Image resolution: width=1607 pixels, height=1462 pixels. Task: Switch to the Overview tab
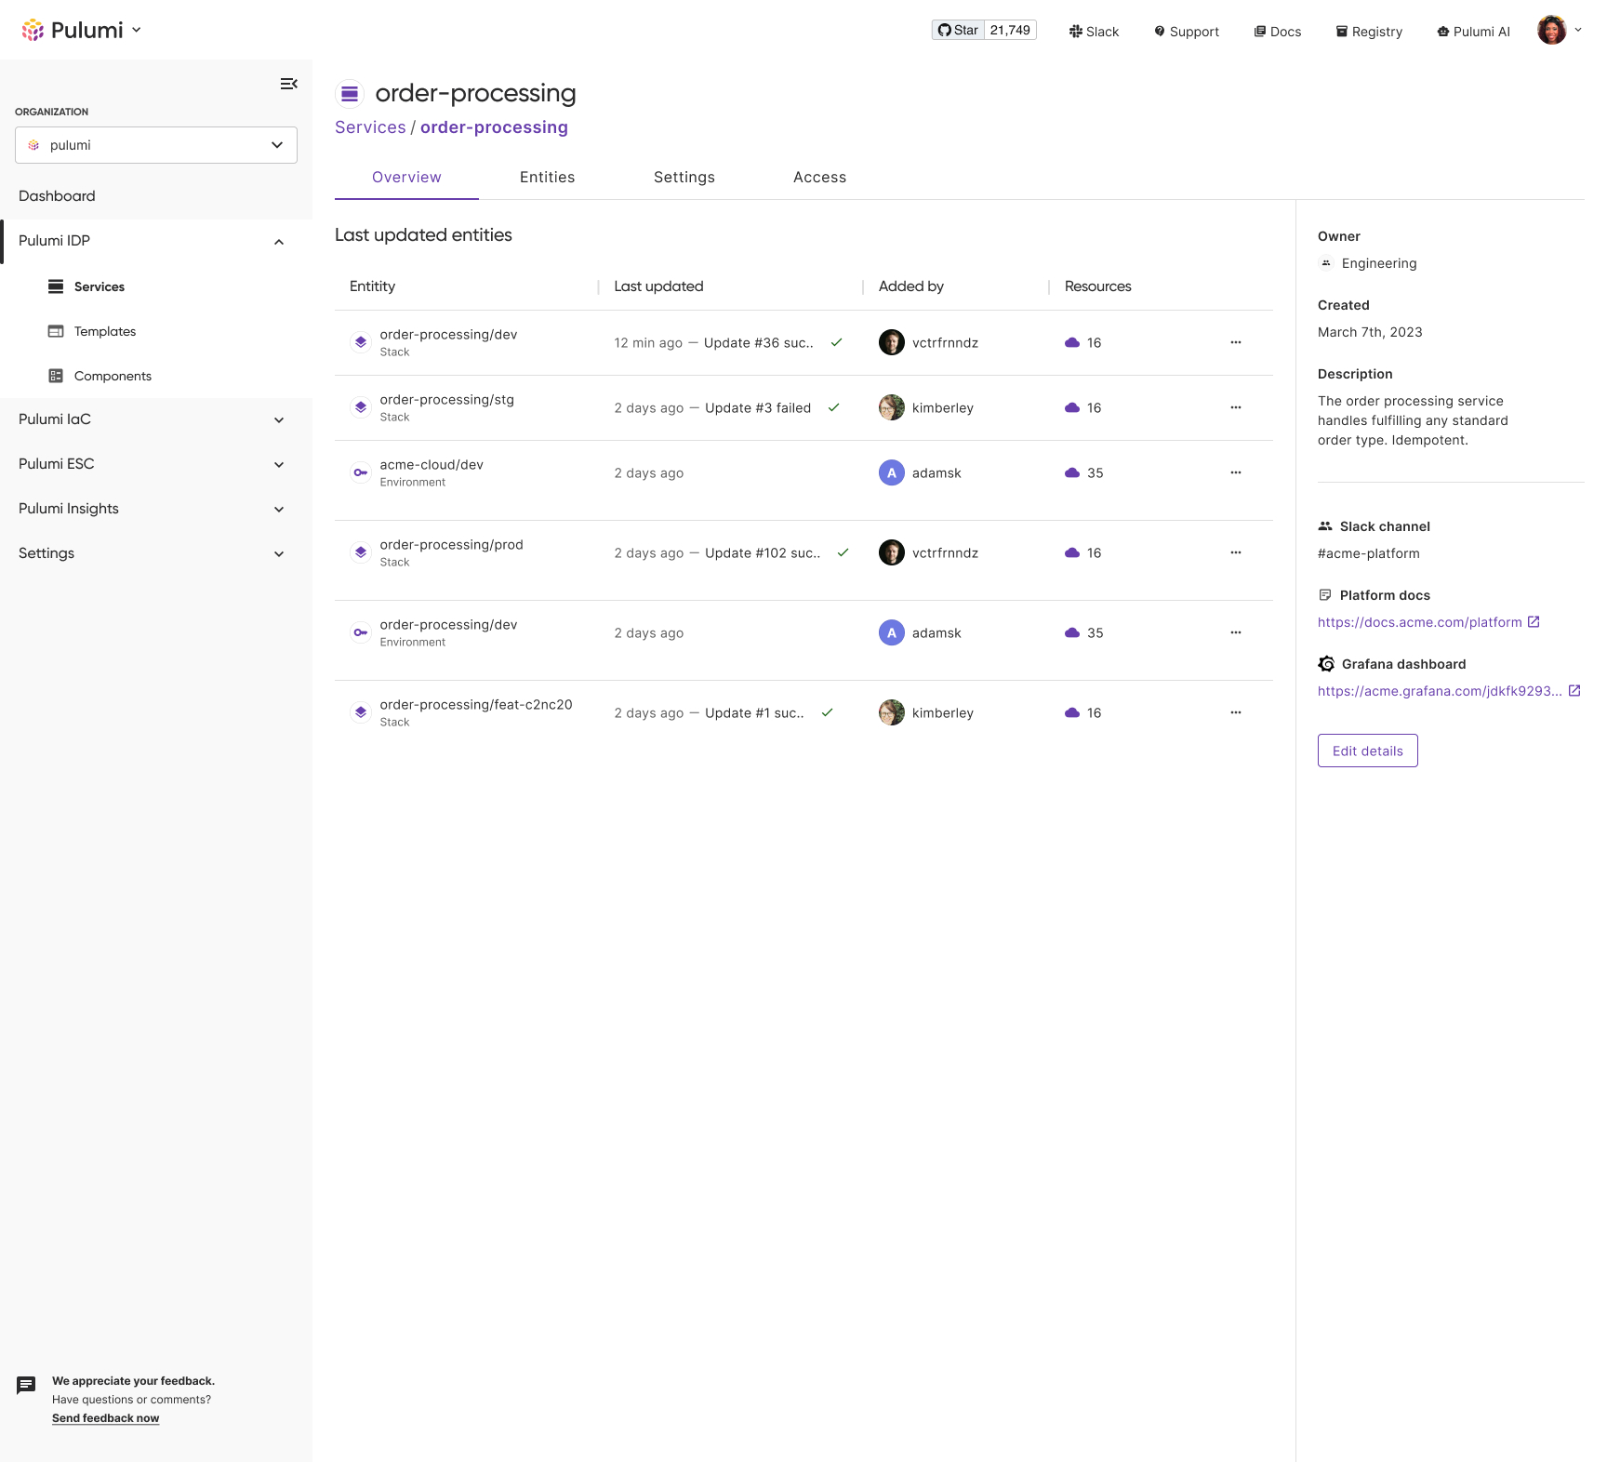point(406,178)
